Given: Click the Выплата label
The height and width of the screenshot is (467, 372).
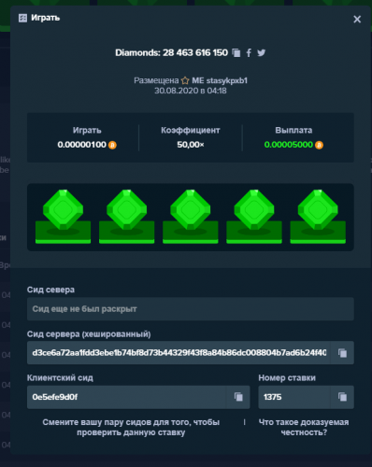Looking at the screenshot, I should [293, 130].
